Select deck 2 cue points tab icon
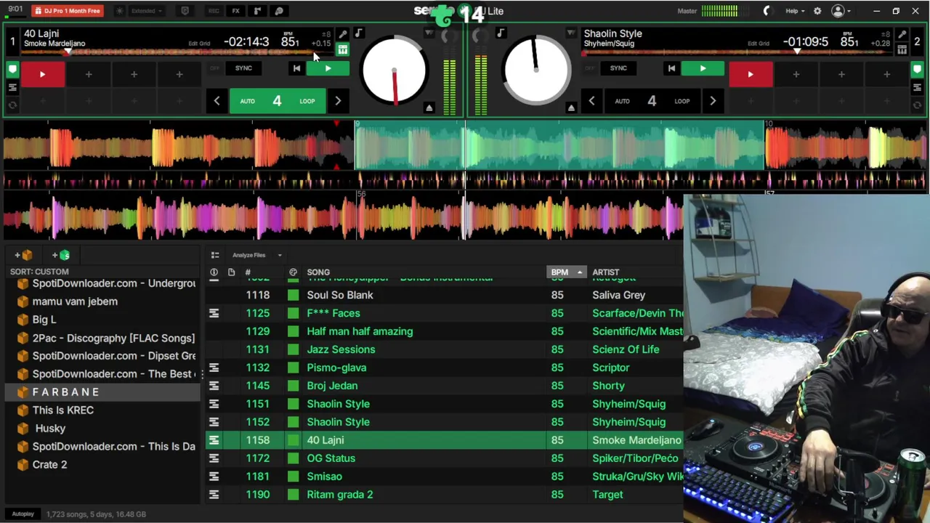Image resolution: width=930 pixels, height=523 pixels. point(918,70)
